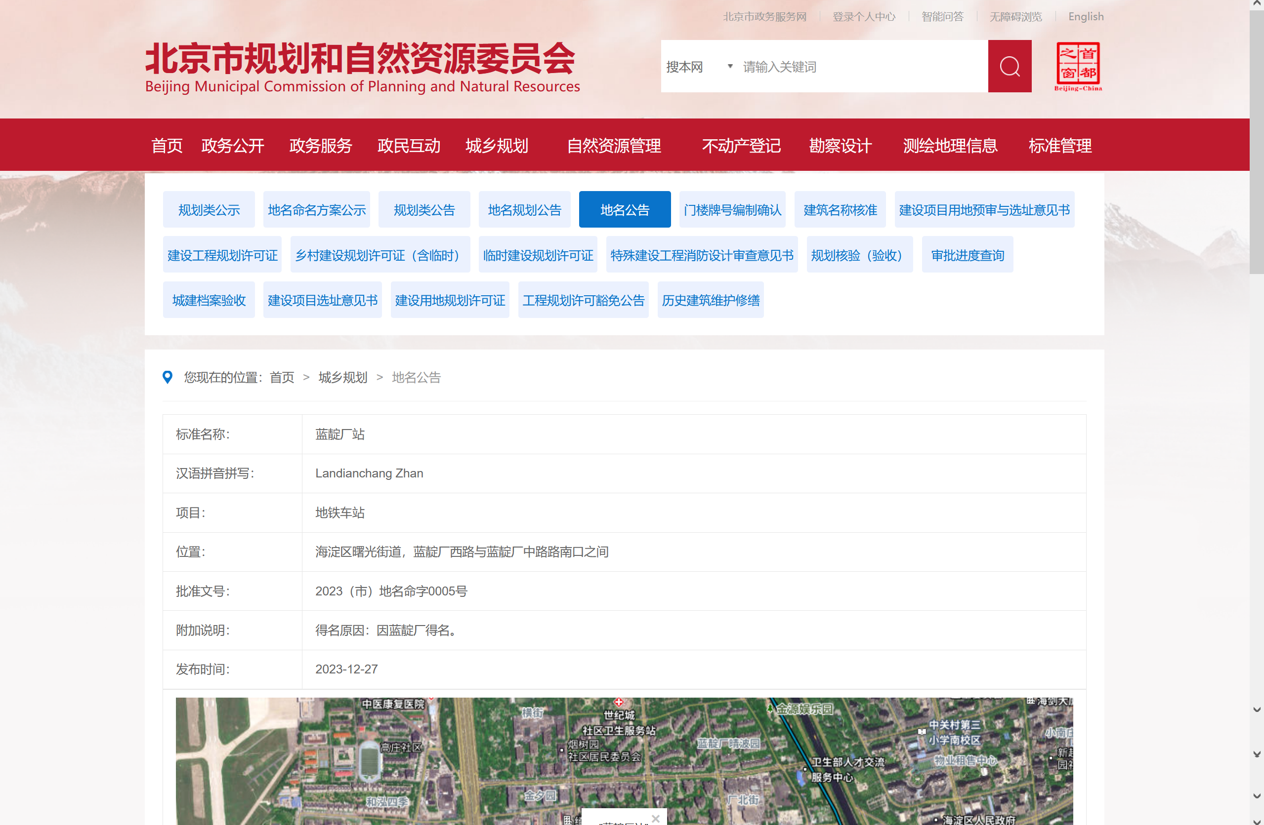The width and height of the screenshot is (1264, 825).
Task: Open 城乡规划 navigation menu
Action: click(x=497, y=145)
